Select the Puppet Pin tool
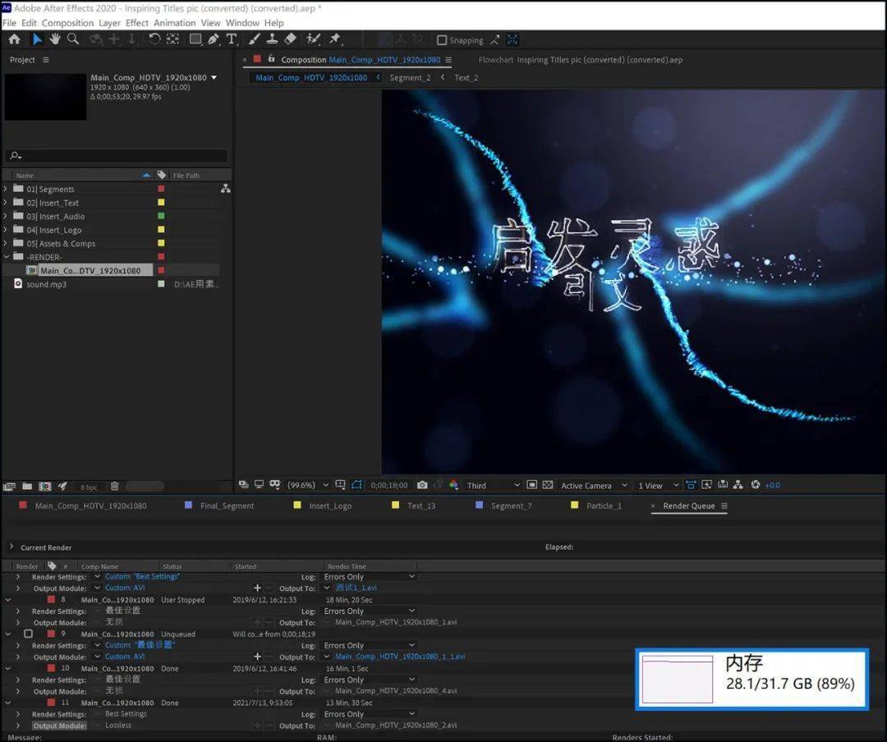887x742 pixels. (335, 39)
